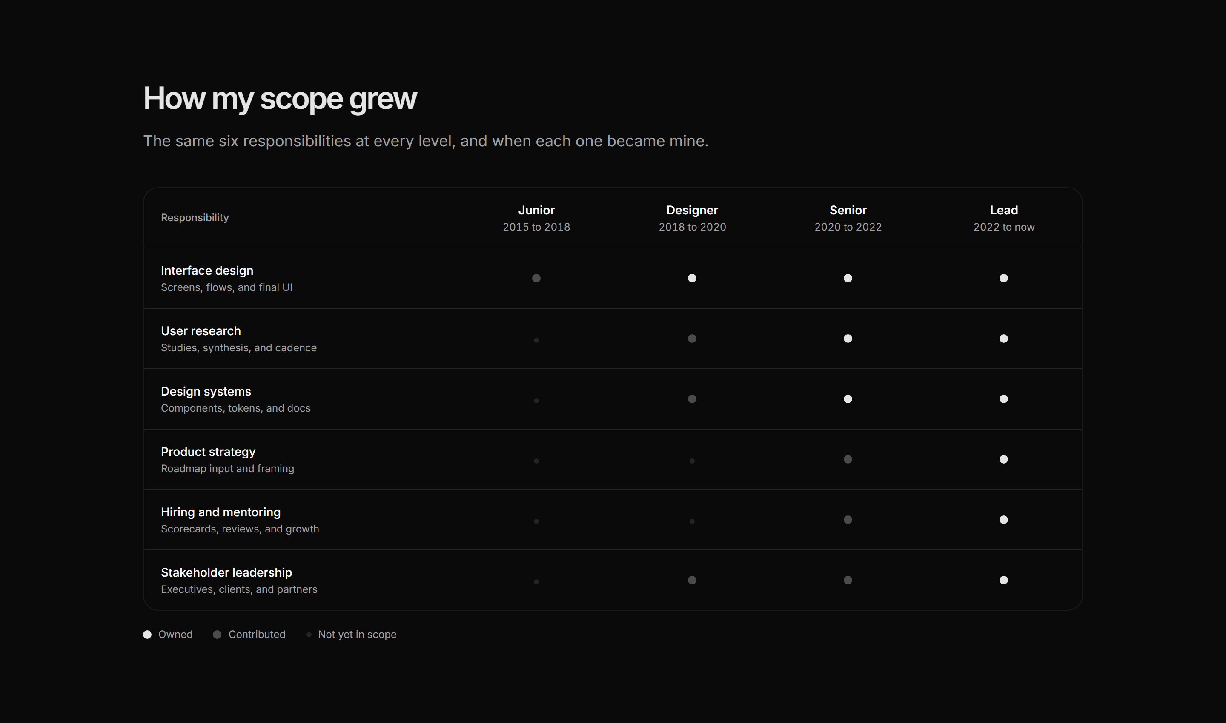Viewport: 1226px width, 723px height.
Task: Click the Hiring and mentoring dot under Senior
Action: point(848,520)
